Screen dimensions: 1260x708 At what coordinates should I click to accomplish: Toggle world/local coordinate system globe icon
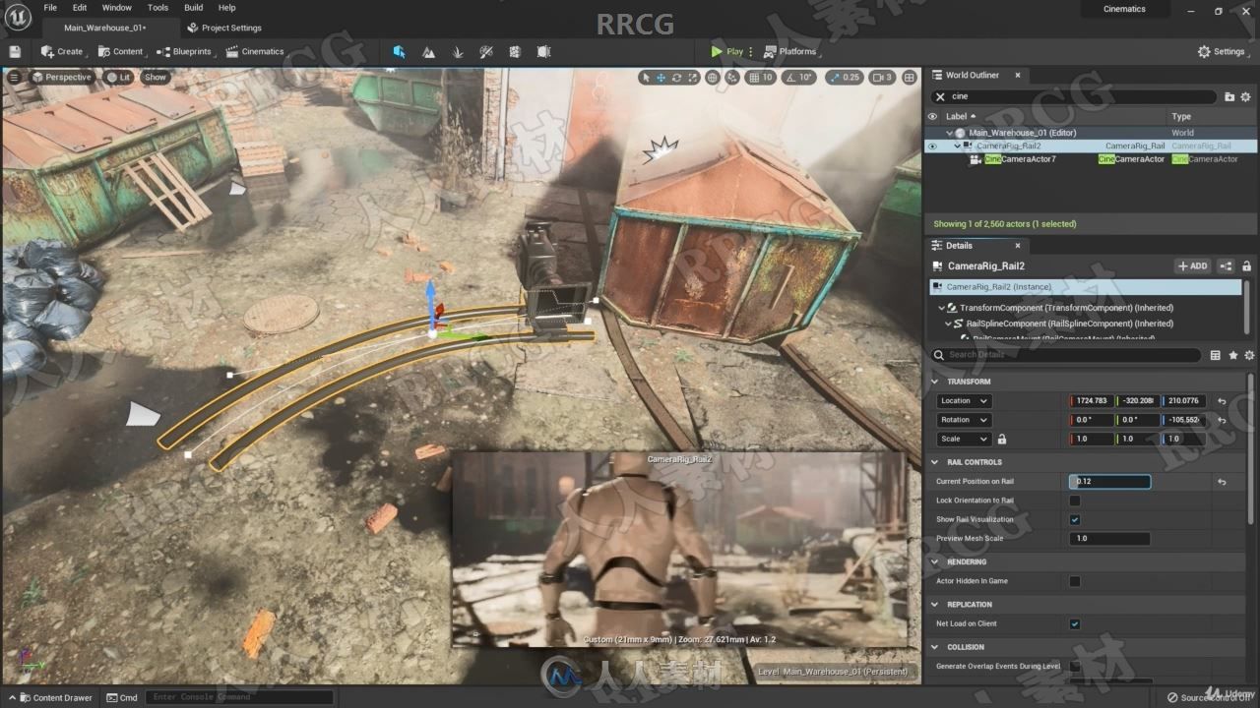[x=713, y=77]
